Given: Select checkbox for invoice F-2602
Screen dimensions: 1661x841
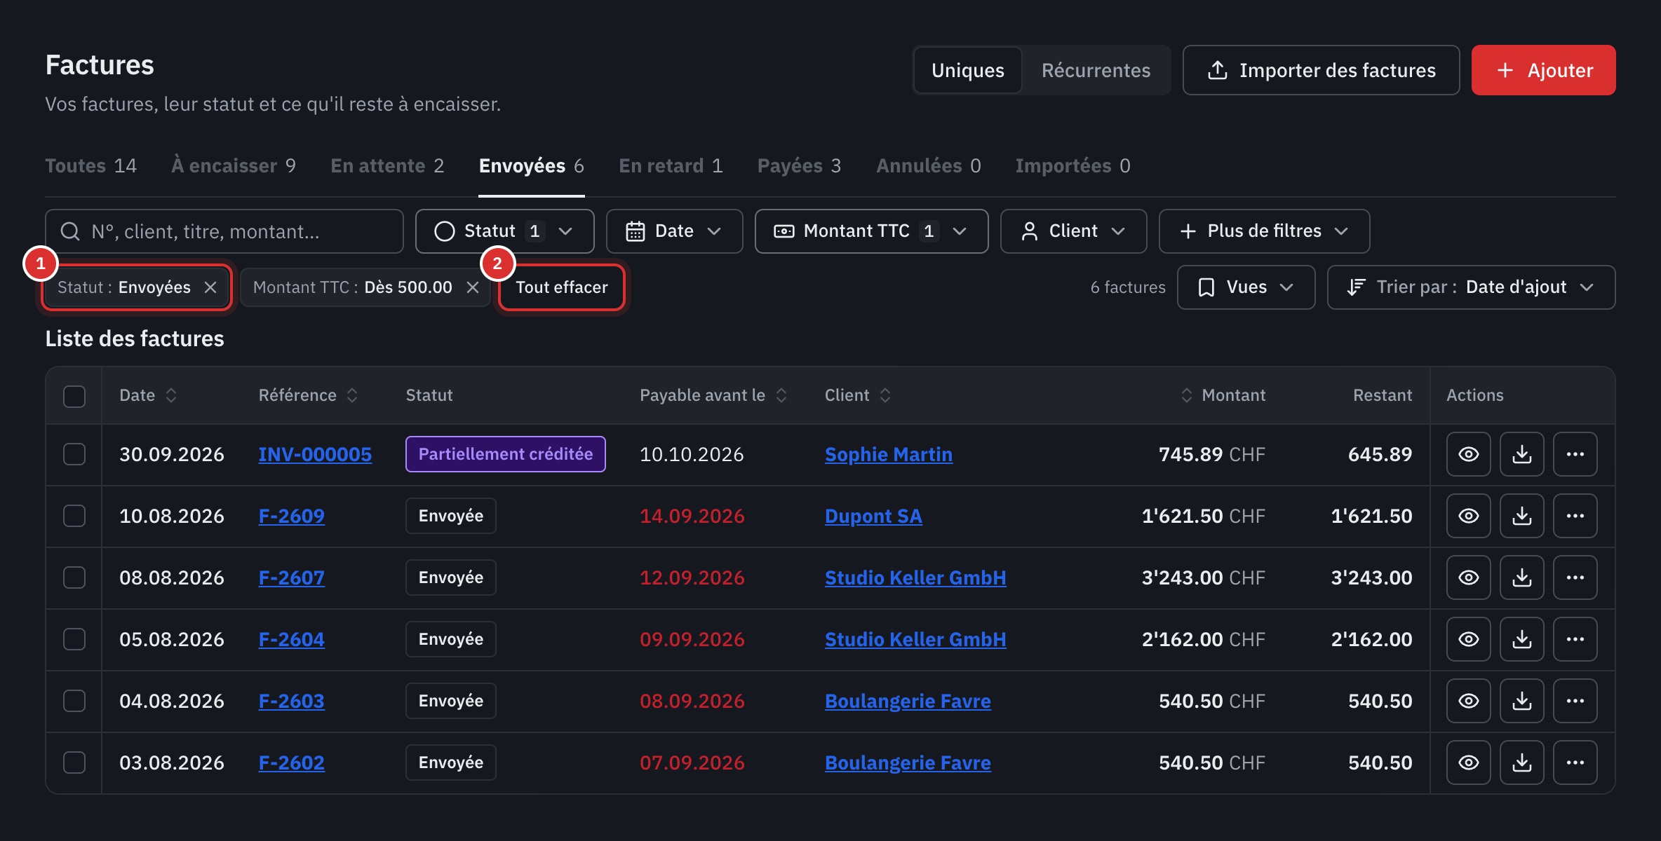Looking at the screenshot, I should [74, 763].
